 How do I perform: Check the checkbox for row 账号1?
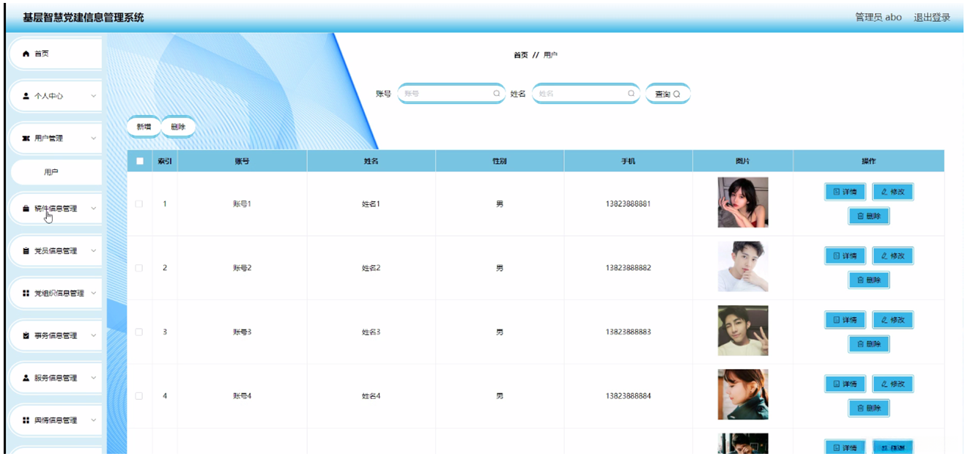[x=139, y=204]
